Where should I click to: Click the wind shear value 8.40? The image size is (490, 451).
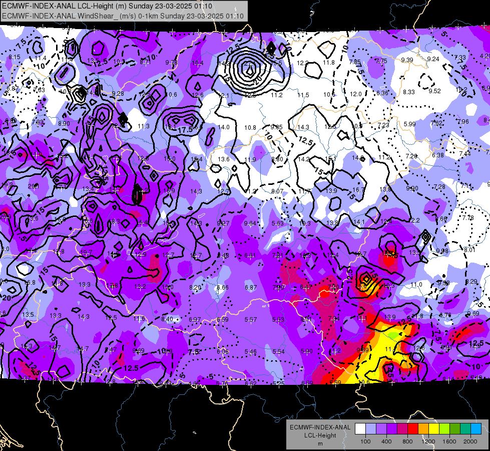(167, 319)
